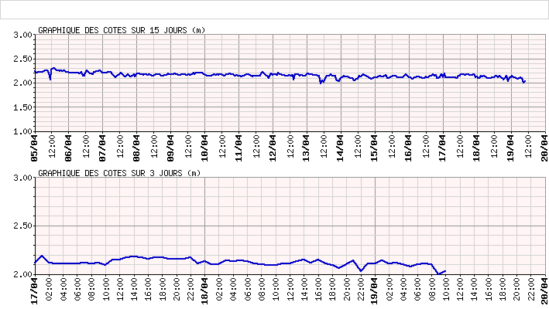Click the 15-day curve's end point near 19/04
Screen dimensions: 549x309
click(525, 81)
